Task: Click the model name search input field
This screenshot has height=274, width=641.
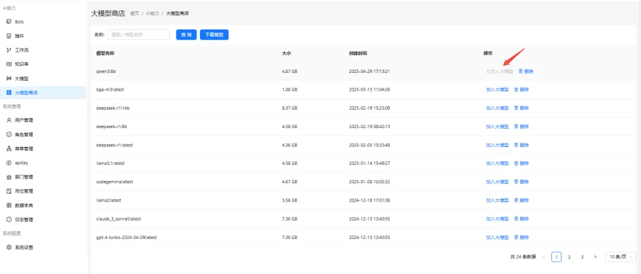Action: 138,35
